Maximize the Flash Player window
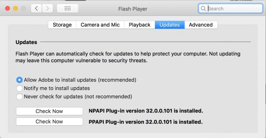 (x=23, y=9)
